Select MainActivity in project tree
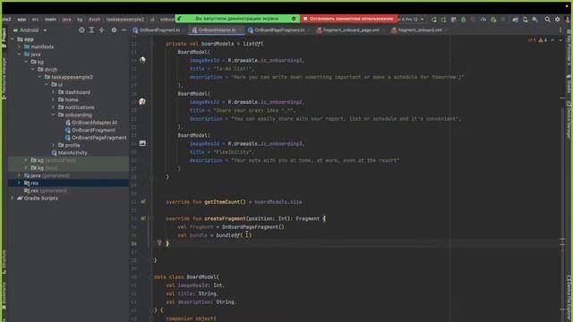This screenshot has height=322, width=573. [69, 153]
